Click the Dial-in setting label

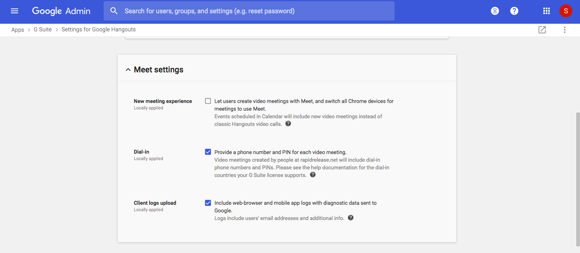coord(141,152)
